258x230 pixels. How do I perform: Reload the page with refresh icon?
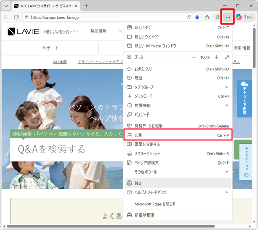[x=16, y=17]
